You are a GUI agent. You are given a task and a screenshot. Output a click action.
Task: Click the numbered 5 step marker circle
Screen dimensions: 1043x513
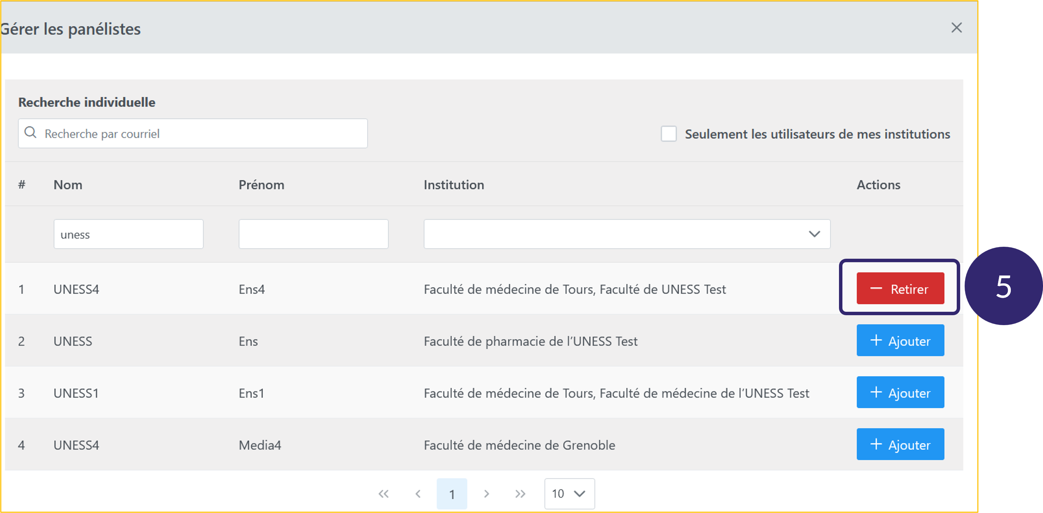coord(1003,286)
